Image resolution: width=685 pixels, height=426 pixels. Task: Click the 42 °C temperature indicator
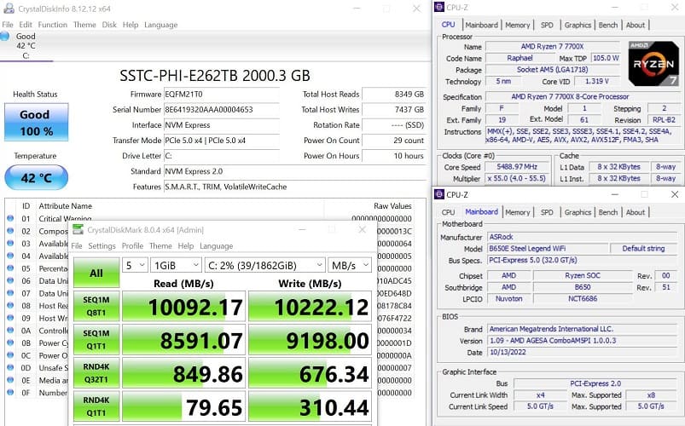(36, 177)
